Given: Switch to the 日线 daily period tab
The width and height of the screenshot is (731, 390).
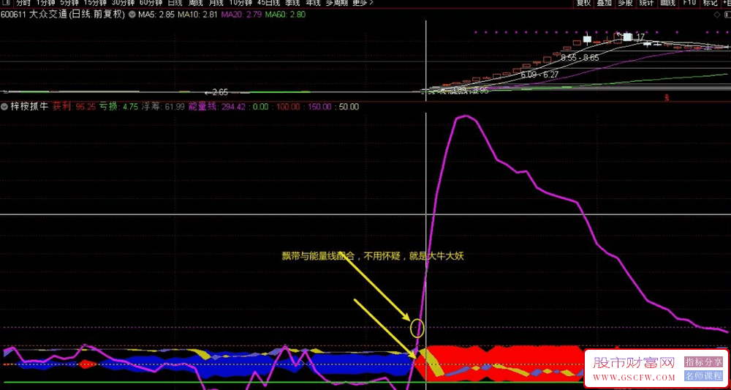Looking at the screenshot, I should [175, 3].
